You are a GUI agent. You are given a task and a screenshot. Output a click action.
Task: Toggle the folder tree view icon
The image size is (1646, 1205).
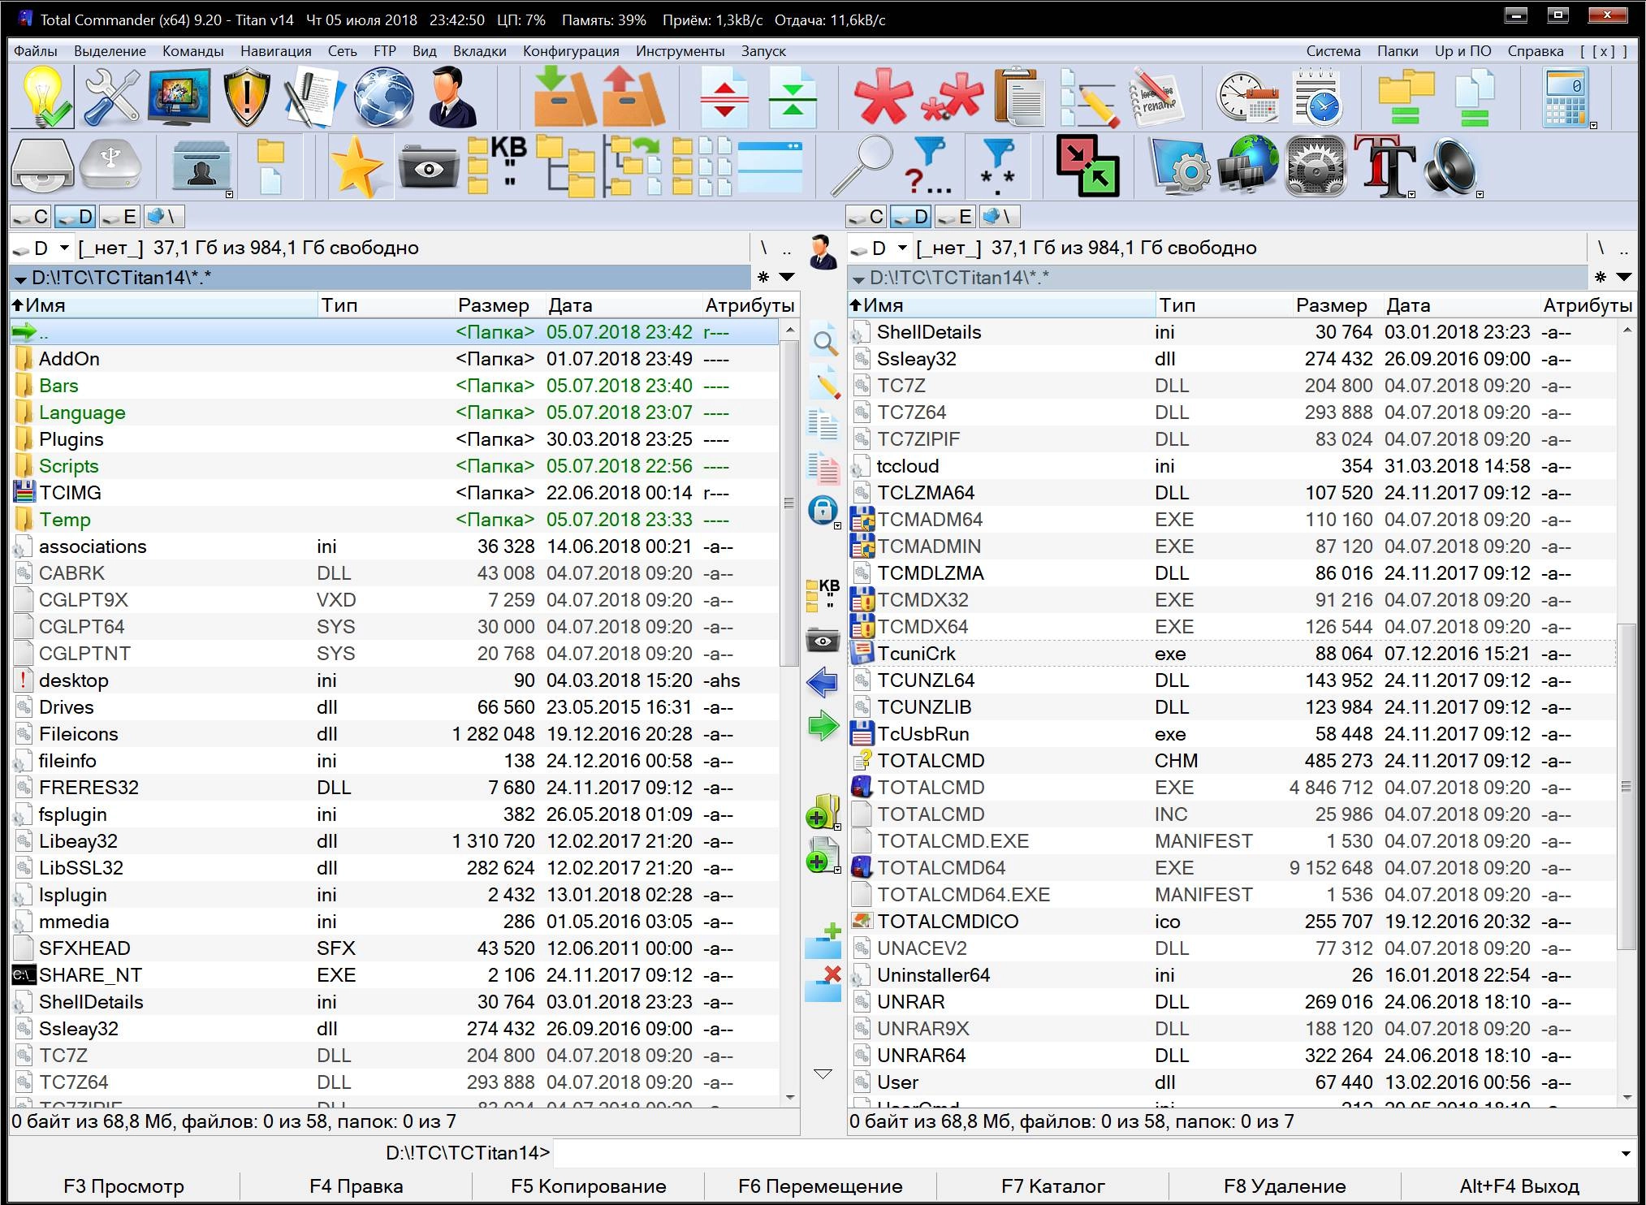(564, 166)
